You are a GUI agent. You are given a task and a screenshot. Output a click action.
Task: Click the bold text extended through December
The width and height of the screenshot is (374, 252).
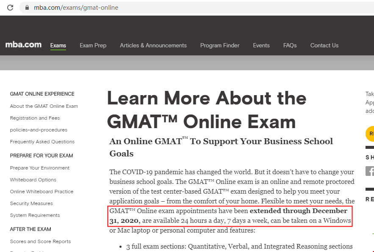coord(228,216)
